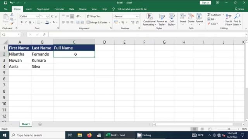Viewport: 248px width, 139px height.
Task: Click Tell me what you want to do
Action: [x=132, y=9]
